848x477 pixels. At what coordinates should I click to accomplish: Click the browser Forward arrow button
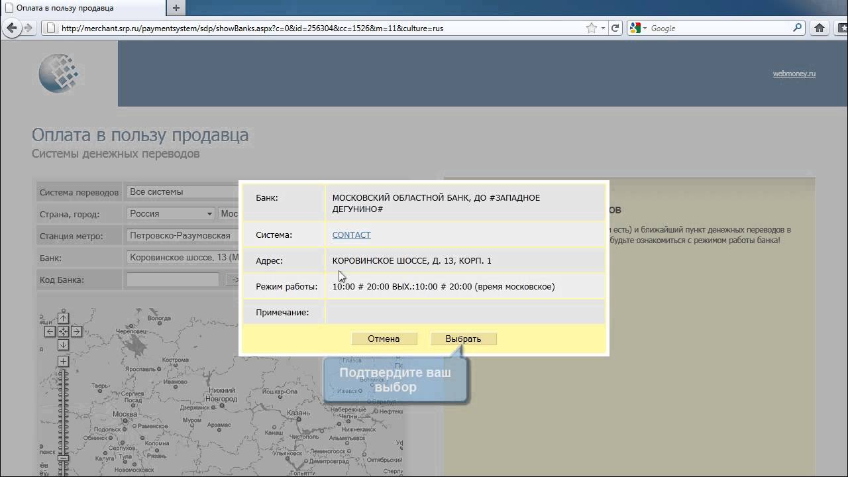[x=28, y=28]
